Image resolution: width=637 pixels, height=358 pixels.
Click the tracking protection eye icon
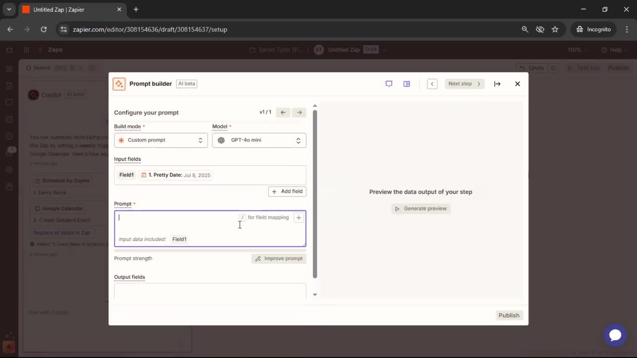[540, 29]
